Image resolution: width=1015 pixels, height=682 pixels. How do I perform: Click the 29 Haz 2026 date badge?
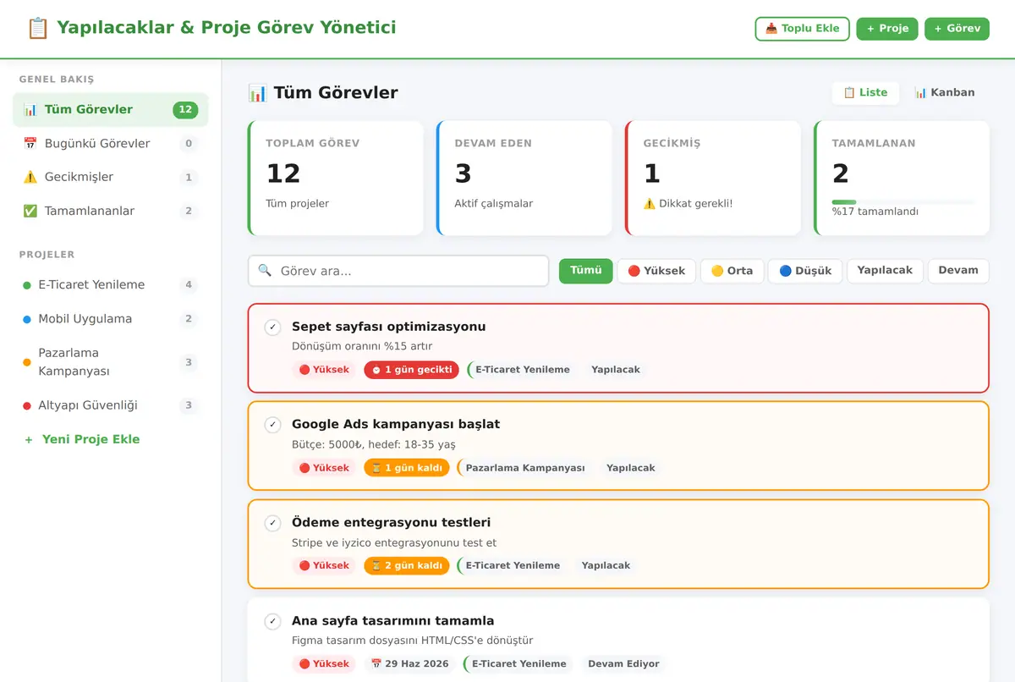coord(410,664)
